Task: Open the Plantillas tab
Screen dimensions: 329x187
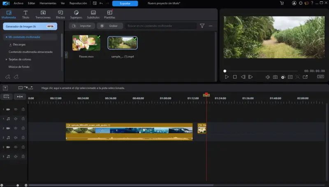Action: pos(109,15)
